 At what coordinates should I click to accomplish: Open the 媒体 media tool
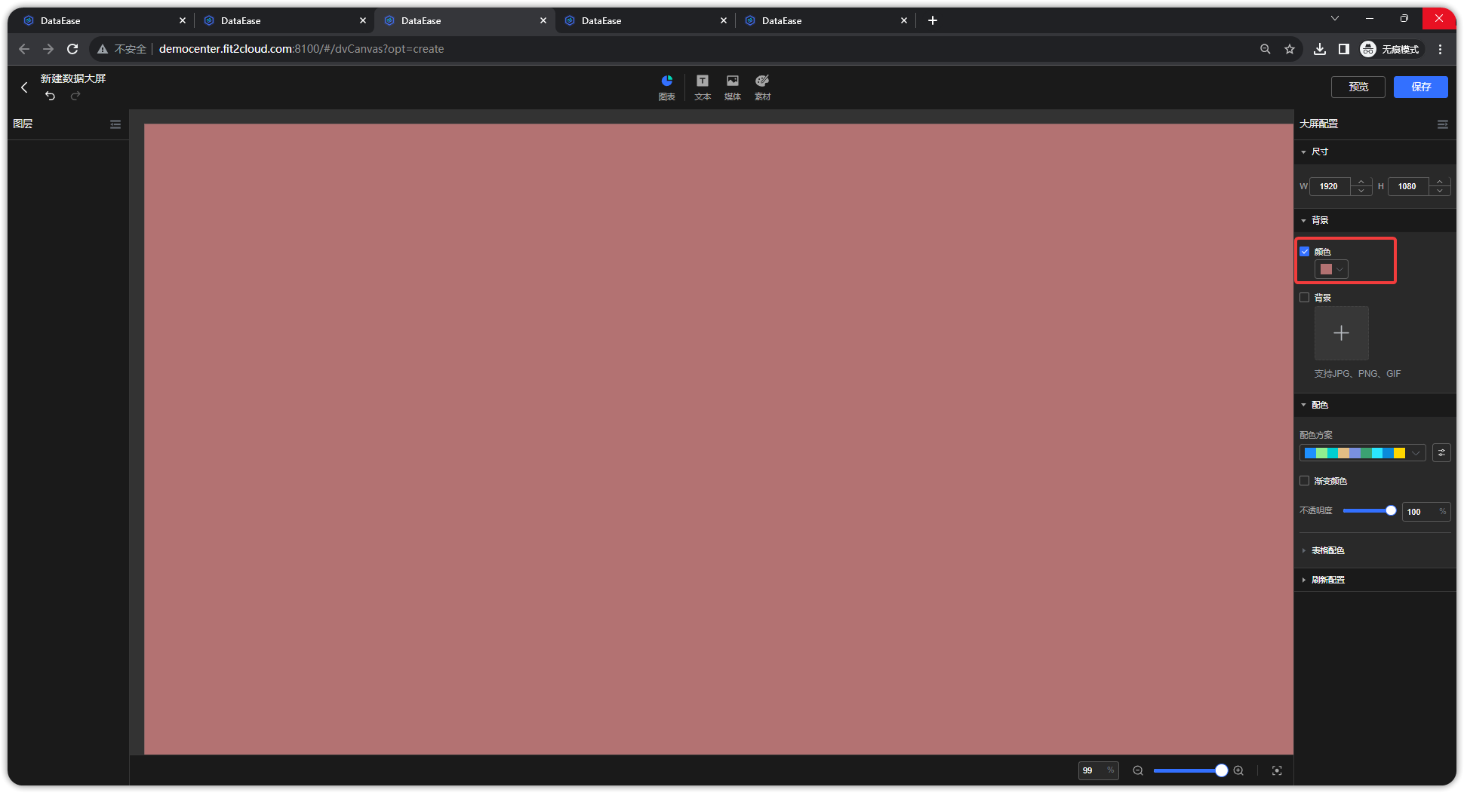tap(733, 87)
